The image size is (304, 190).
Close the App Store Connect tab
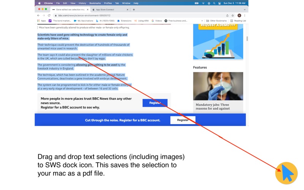click(127, 9)
